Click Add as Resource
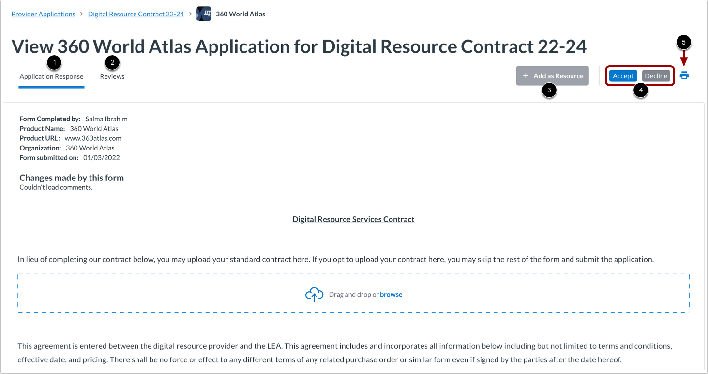This screenshot has height=374, width=708. 552,75
